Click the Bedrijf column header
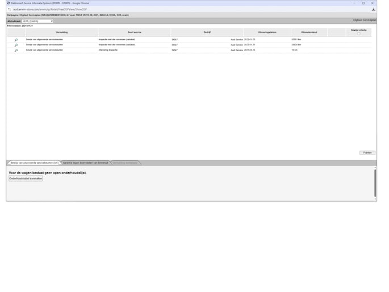The image size is (389, 292). click(x=207, y=32)
